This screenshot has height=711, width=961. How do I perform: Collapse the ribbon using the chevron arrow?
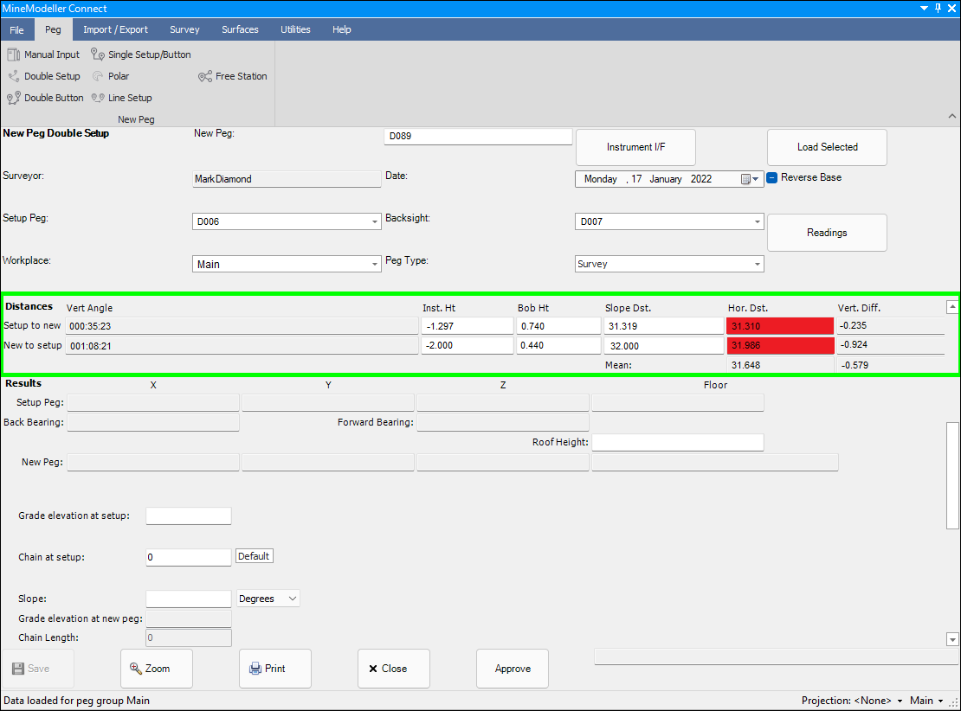coord(952,116)
